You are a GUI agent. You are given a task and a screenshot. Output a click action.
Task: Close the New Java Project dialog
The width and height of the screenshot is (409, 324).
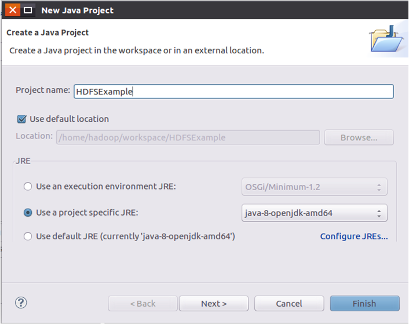[x=13, y=10]
